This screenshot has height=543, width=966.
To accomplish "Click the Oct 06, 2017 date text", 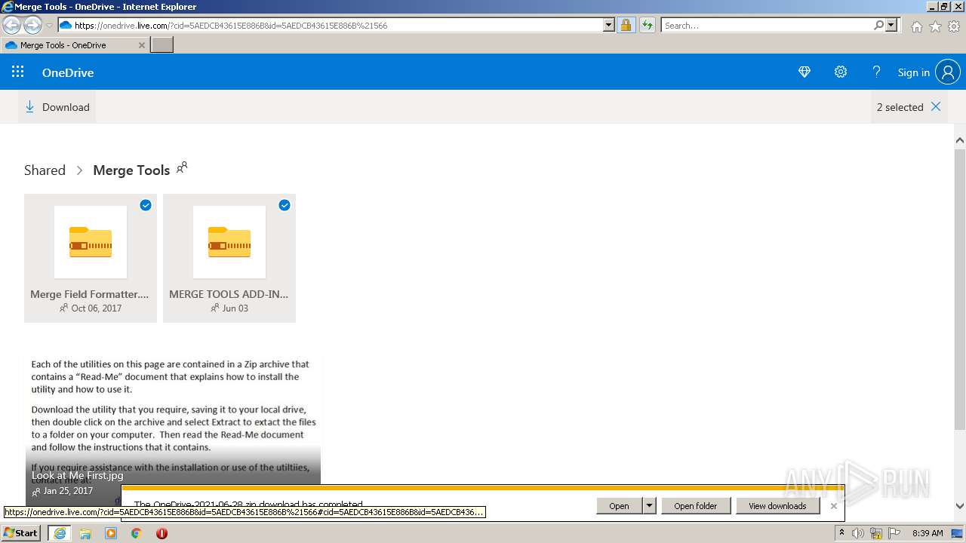I will tap(96, 308).
